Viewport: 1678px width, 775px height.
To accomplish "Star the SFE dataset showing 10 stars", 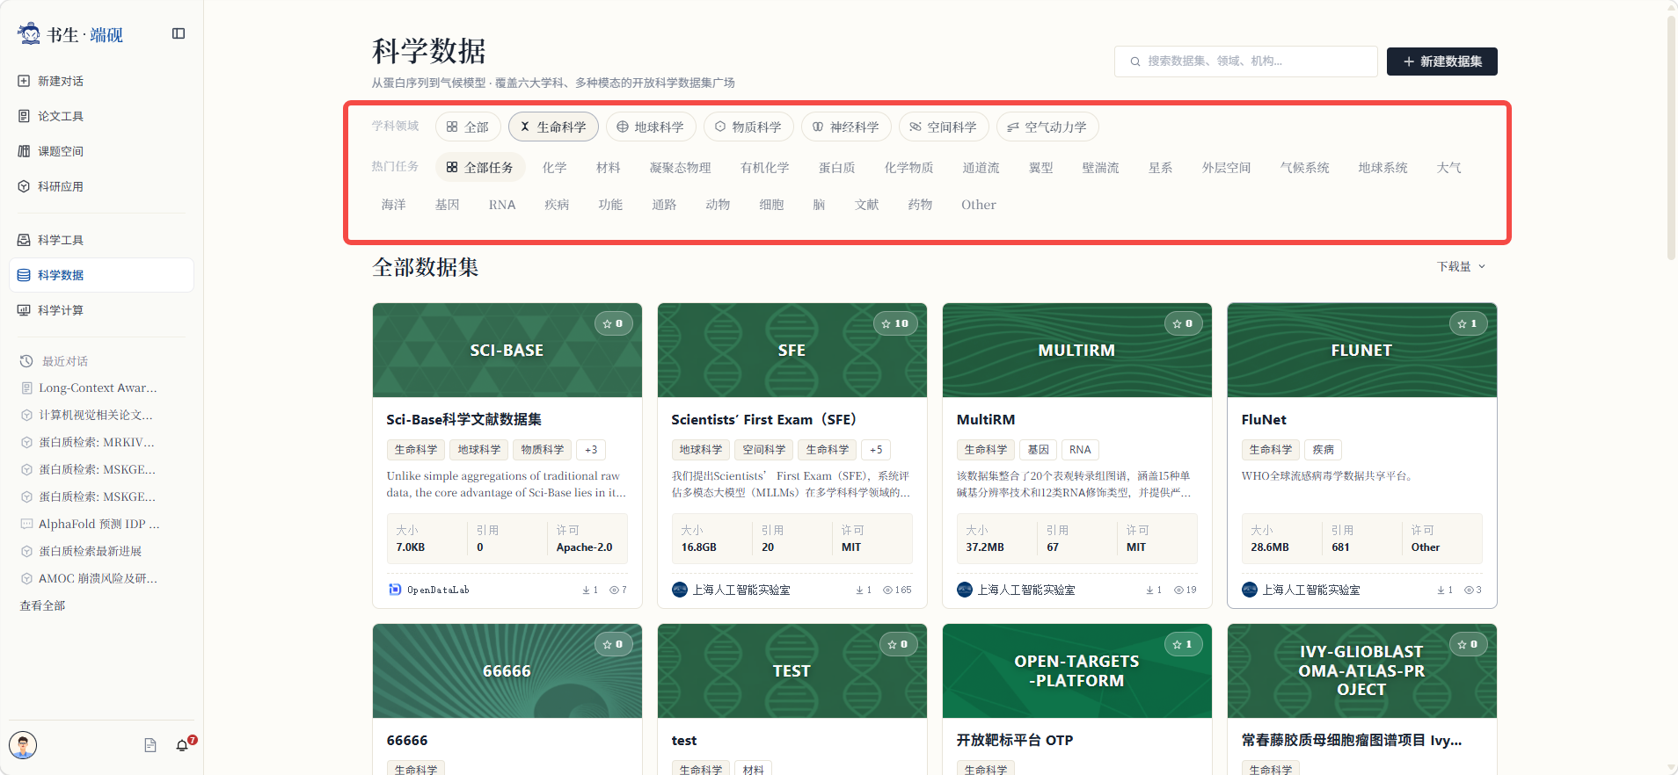I will pos(895,323).
